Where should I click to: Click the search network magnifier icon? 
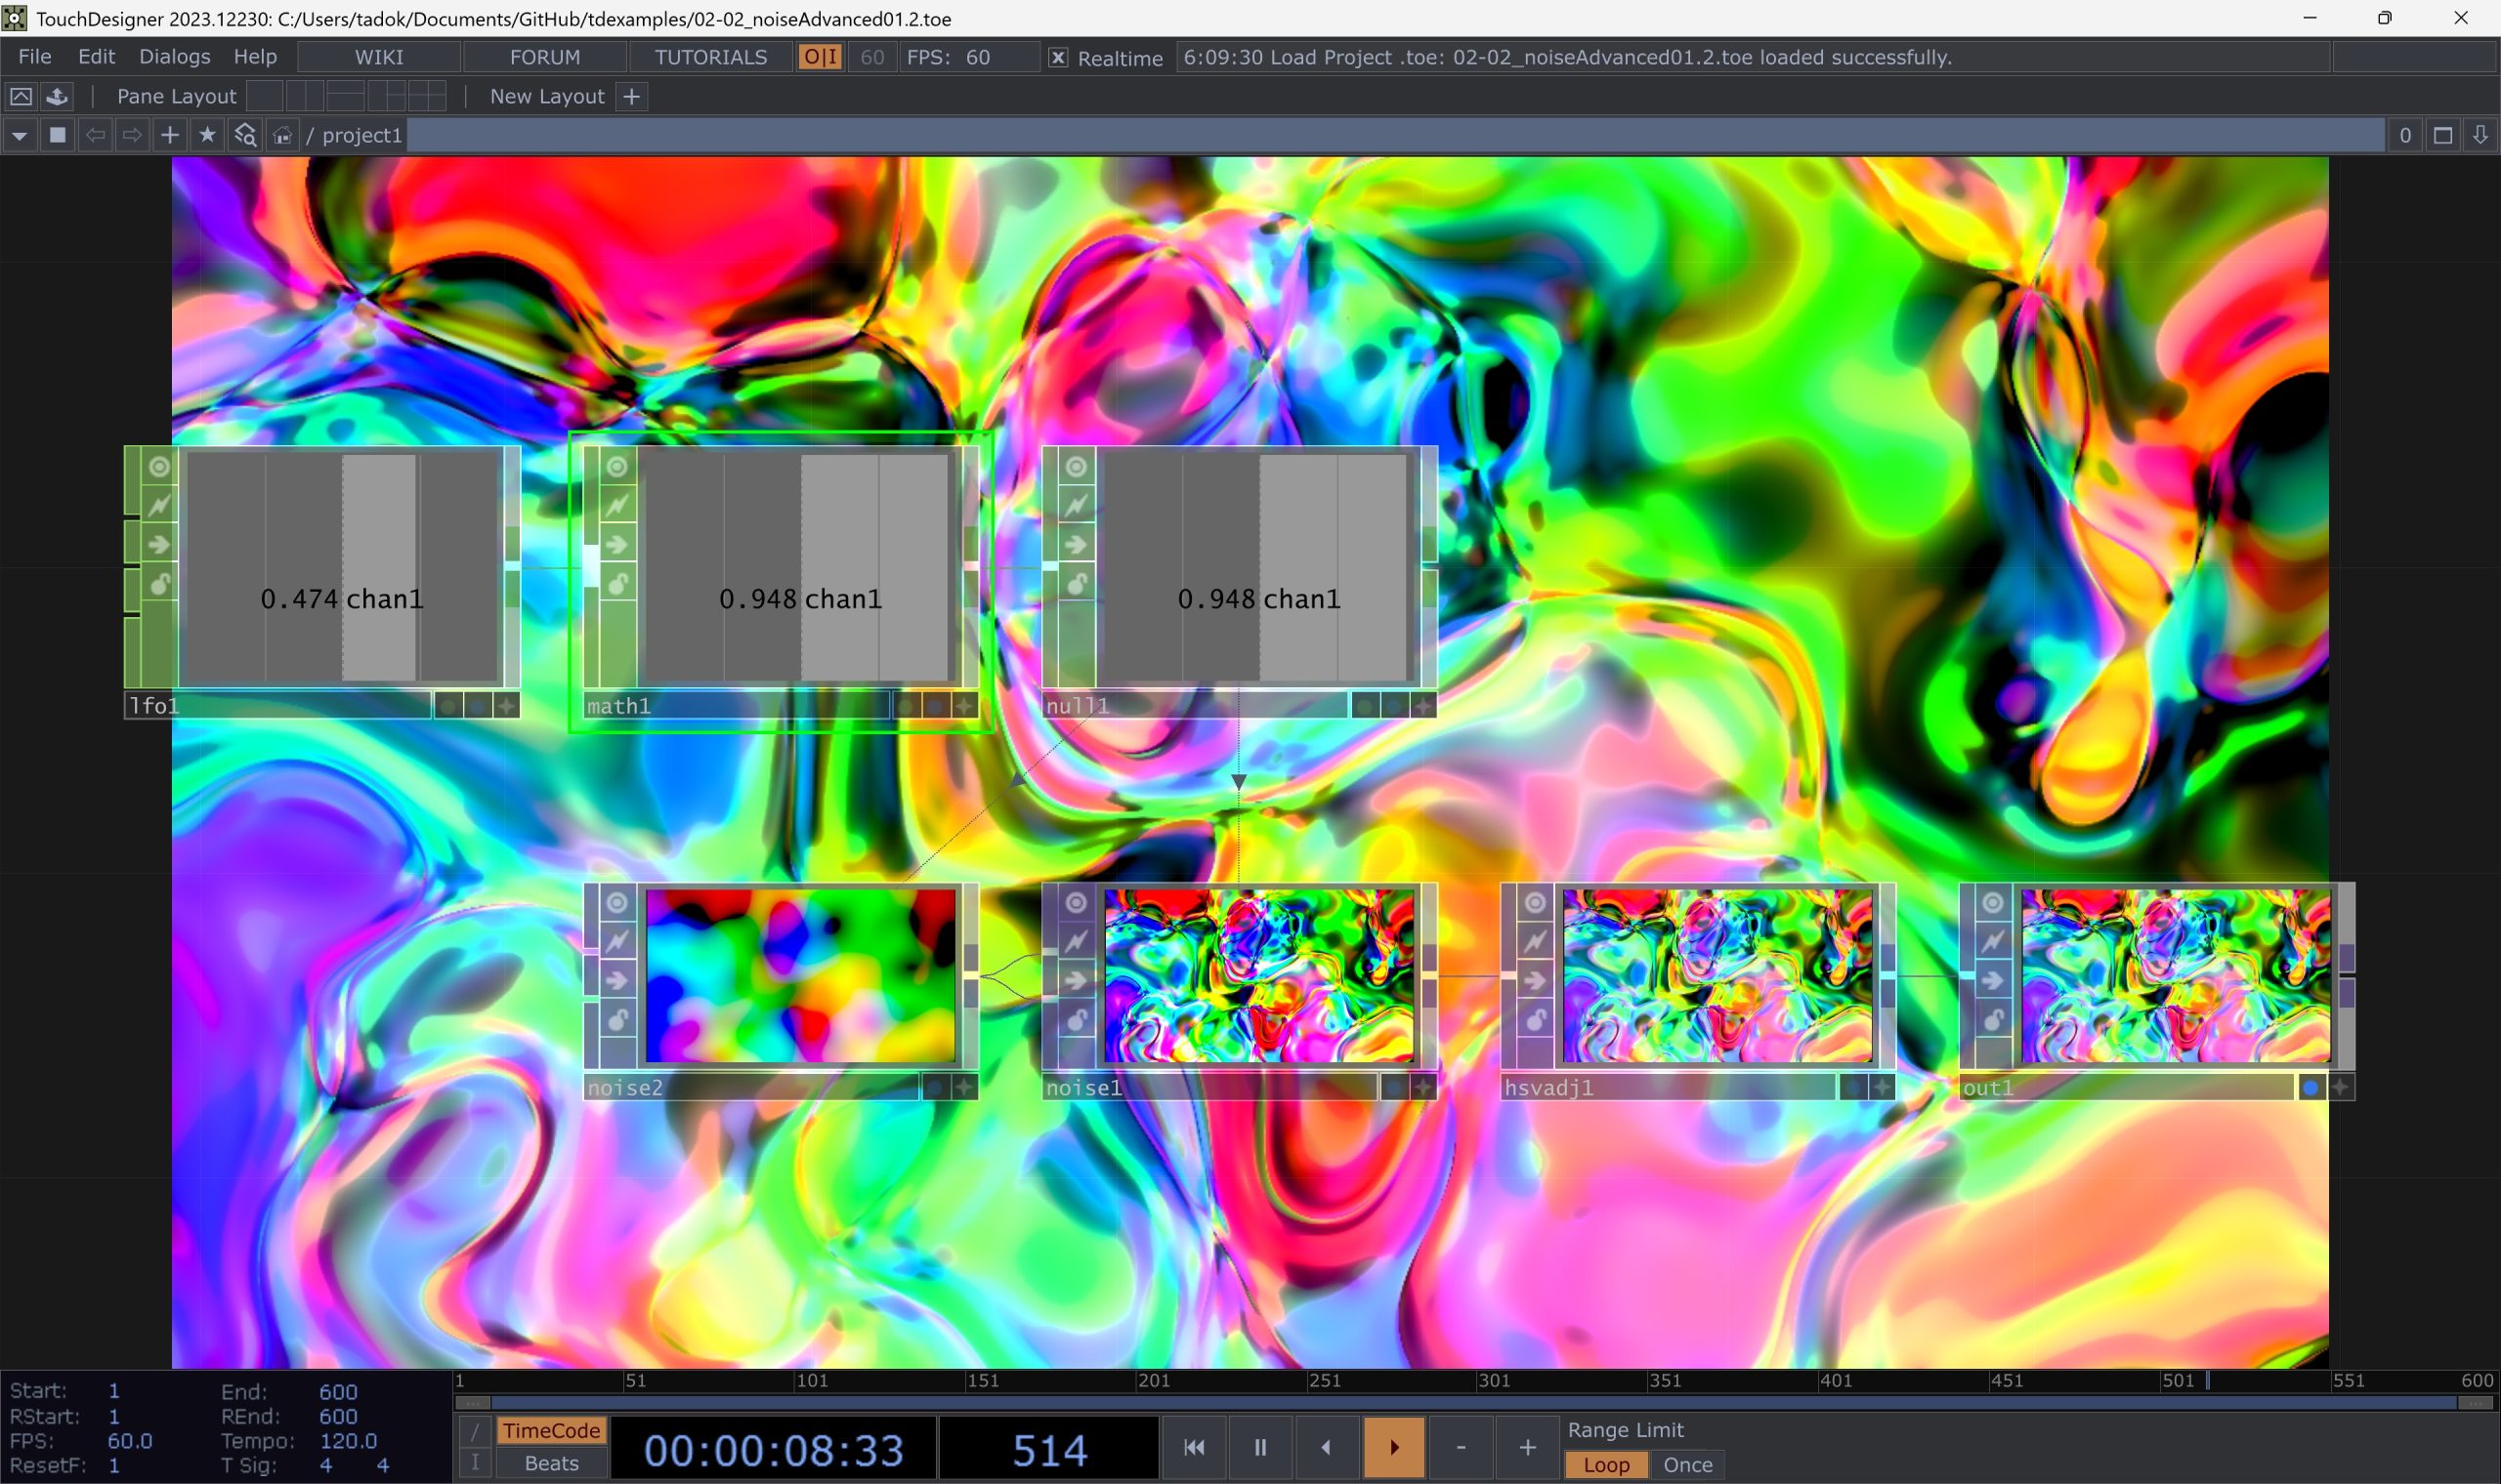(245, 135)
